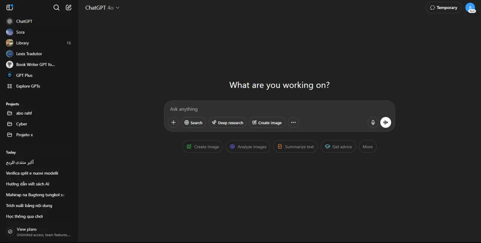This screenshot has height=243, width=481.
Task: Toggle Temporary chat mode
Action: 443,7
